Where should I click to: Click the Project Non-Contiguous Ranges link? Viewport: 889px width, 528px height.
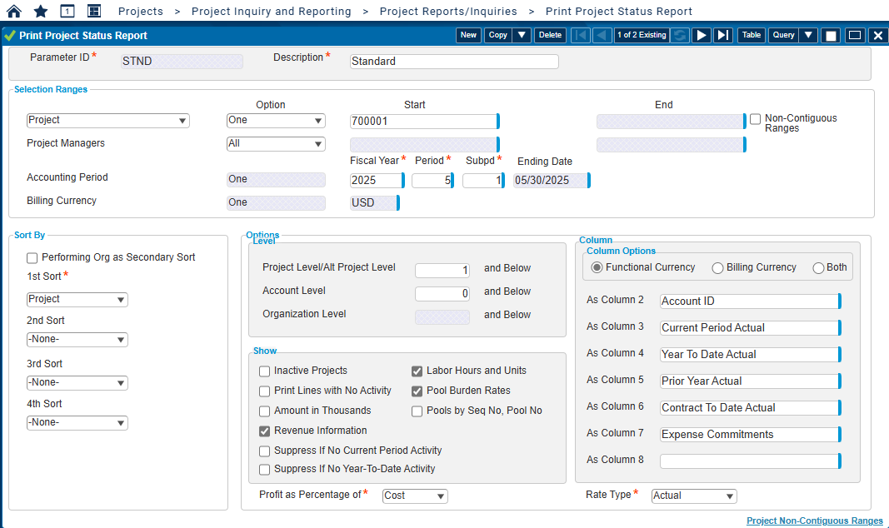[815, 520]
